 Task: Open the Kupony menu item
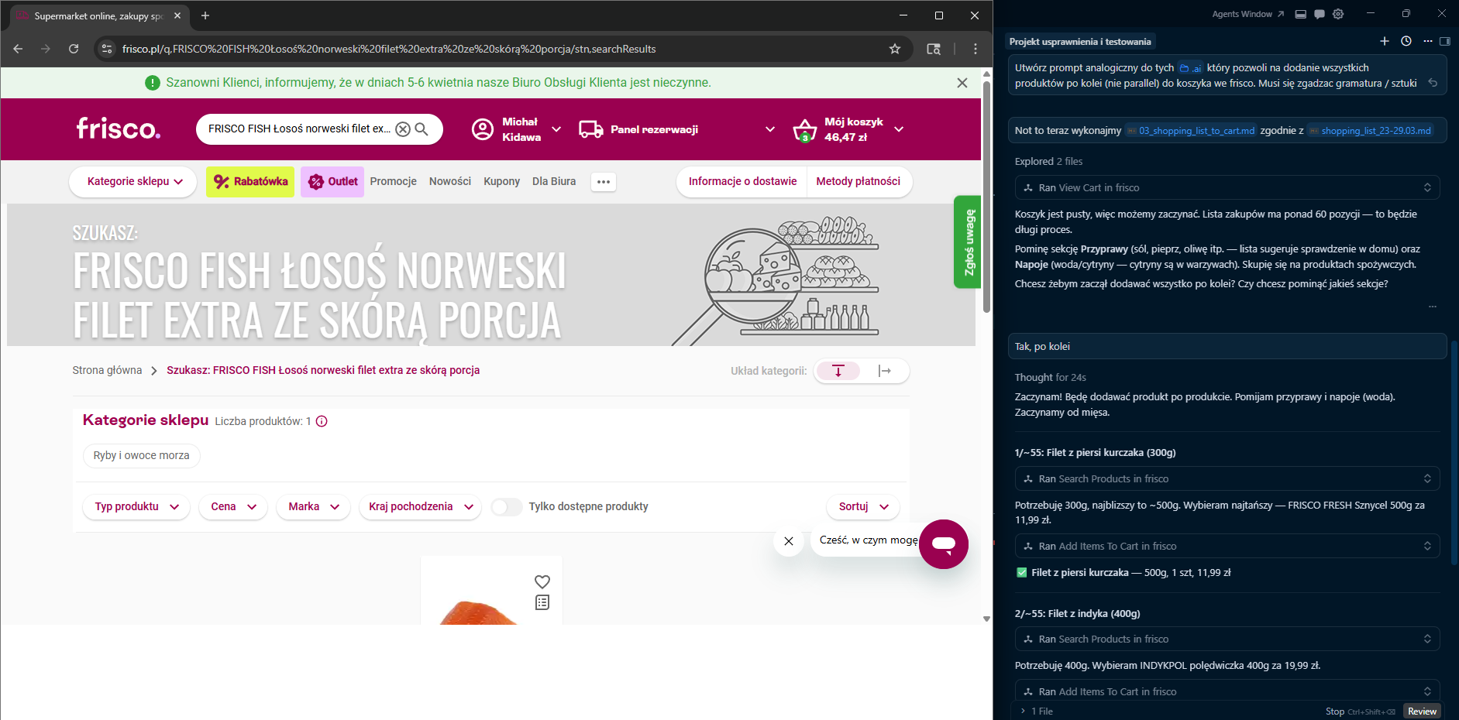tap(501, 181)
